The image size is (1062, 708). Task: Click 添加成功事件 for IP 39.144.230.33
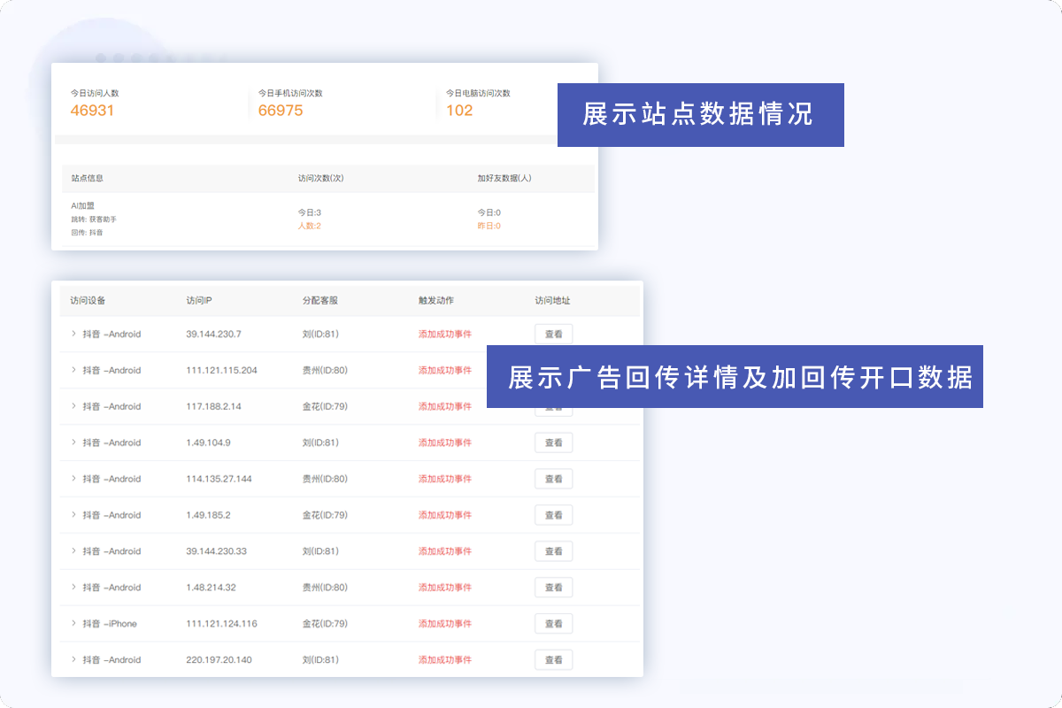tap(444, 551)
